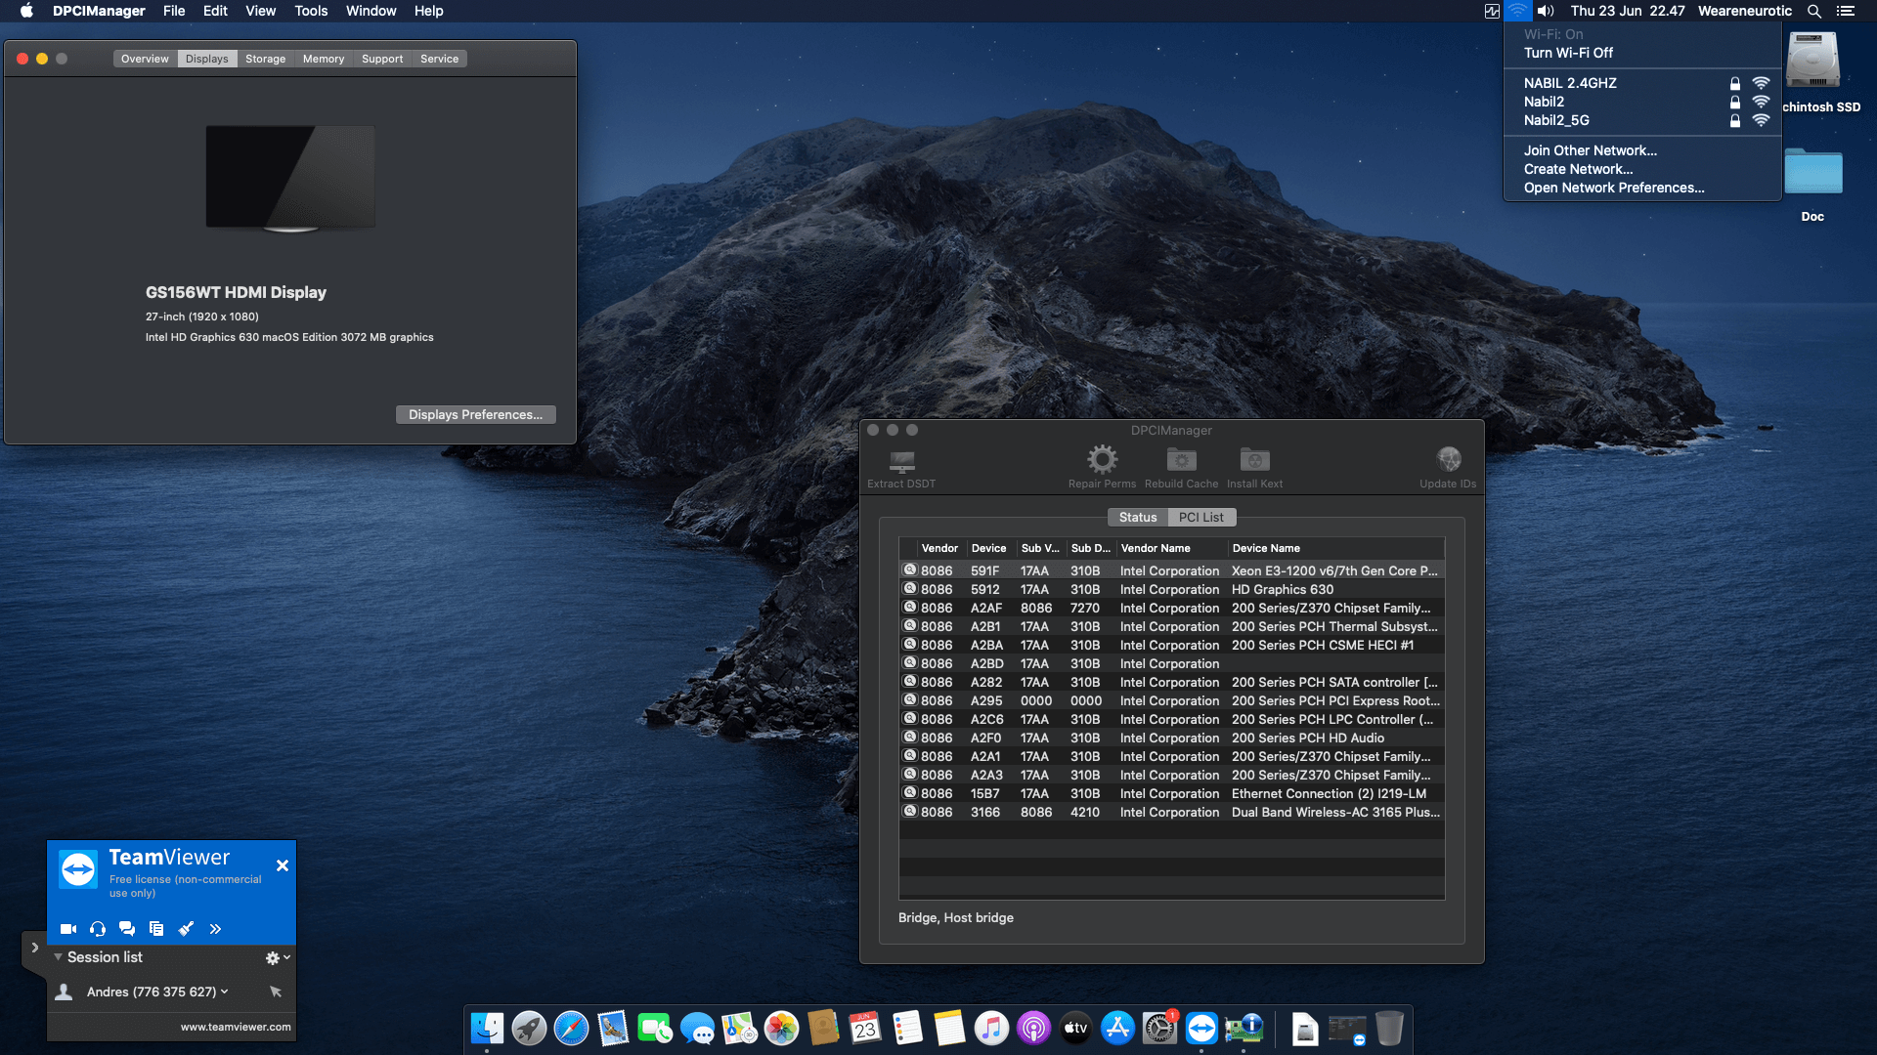Click the TeamViewer whiteboard brush icon
Screen dimensions: 1877x1055
(x=186, y=928)
